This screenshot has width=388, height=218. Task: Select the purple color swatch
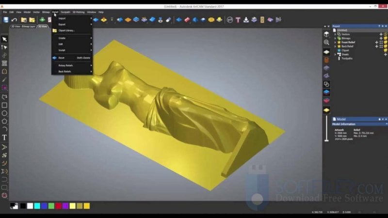(65, 206)
